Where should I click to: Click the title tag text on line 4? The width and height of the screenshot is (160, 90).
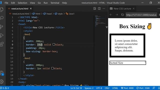pos(43,27)
